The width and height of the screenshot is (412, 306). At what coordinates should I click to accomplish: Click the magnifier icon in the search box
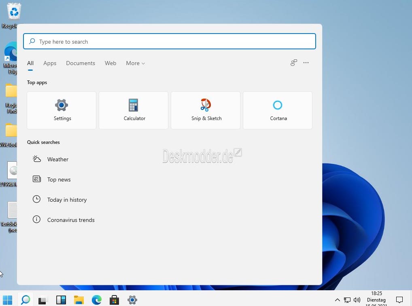(32, 41)
